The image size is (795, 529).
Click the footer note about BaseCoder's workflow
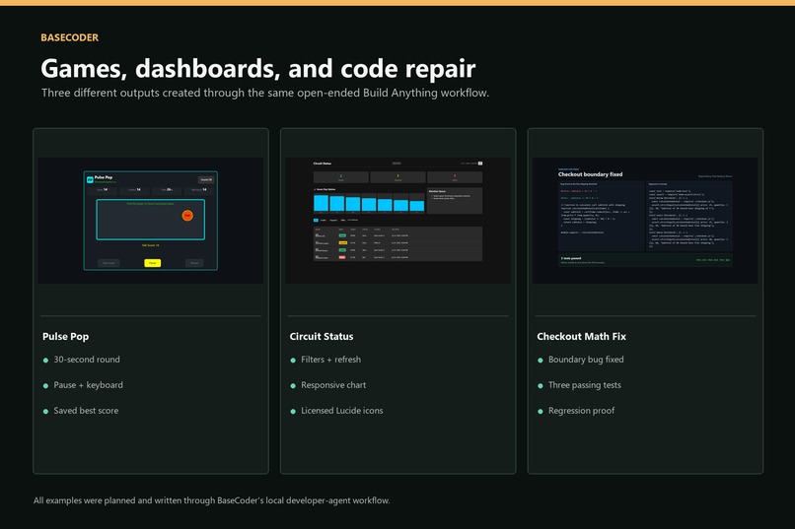tap(212, 500)
